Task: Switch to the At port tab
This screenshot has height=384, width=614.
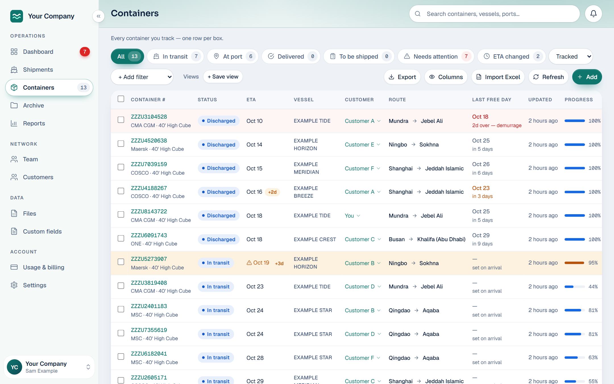Action: click(233, 56)
